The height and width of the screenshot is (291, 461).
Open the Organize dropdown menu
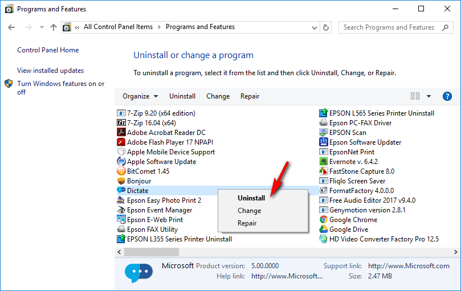140,96
